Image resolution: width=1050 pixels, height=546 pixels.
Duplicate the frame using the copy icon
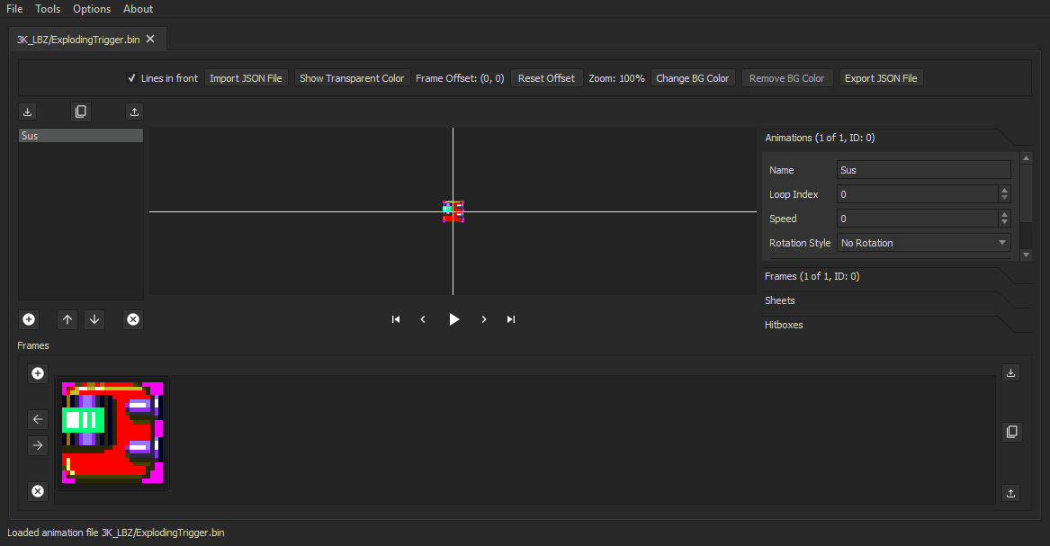[x=1011, y=432]
